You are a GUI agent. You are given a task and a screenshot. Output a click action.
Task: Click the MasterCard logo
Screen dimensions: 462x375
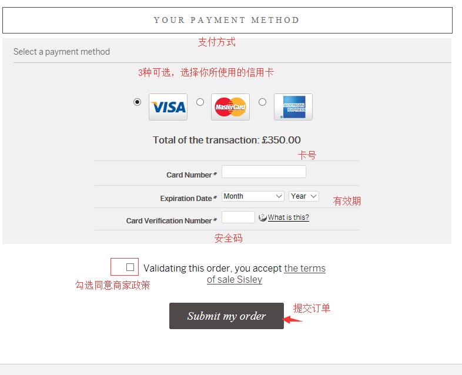[x=230, y=107]
